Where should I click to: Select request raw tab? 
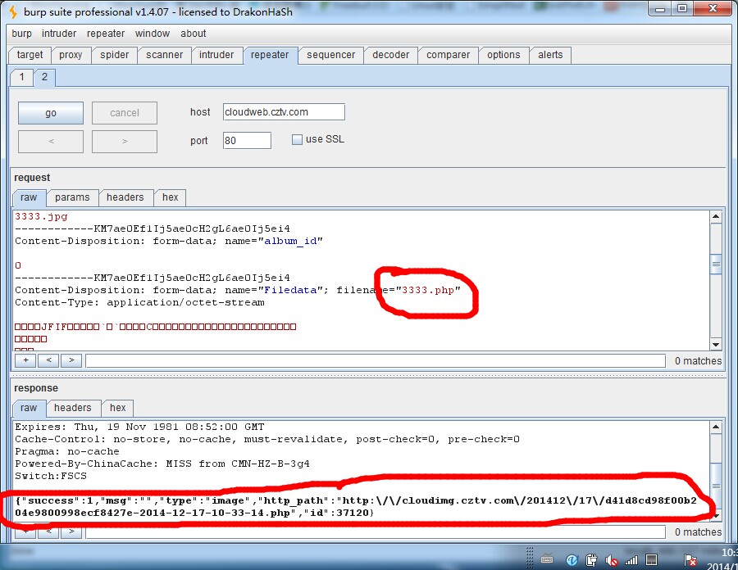click(29, 197)
